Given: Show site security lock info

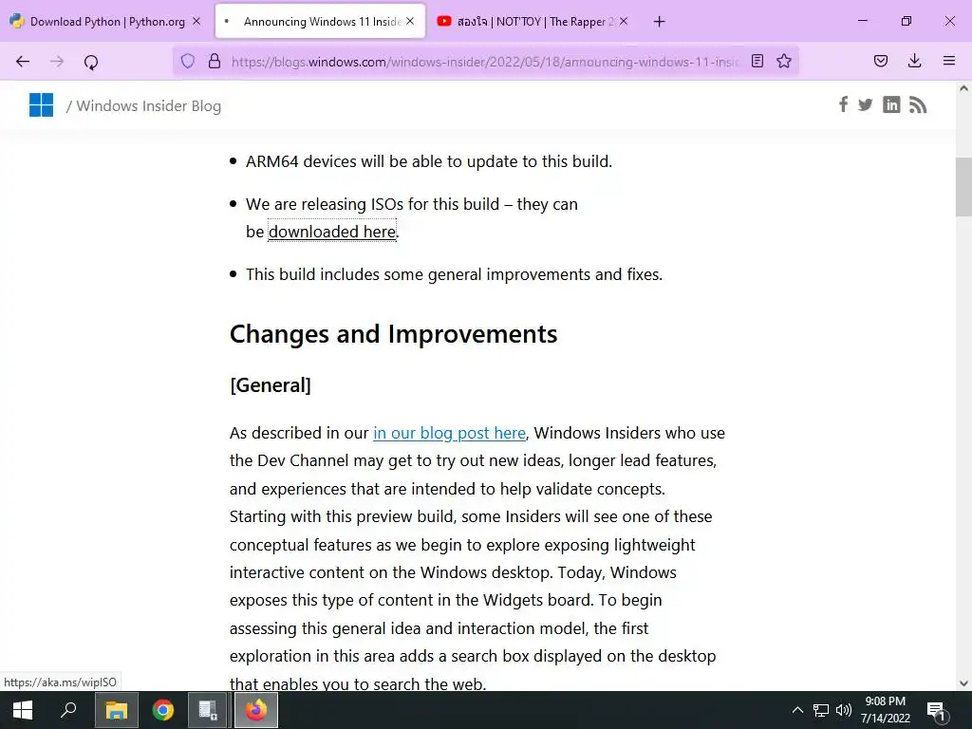Looking at the screenshot, I should (215, 61).
